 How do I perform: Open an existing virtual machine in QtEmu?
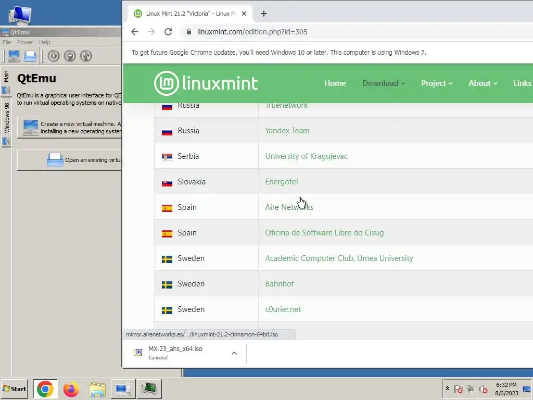pyautogui.click(x=70, y=160)
